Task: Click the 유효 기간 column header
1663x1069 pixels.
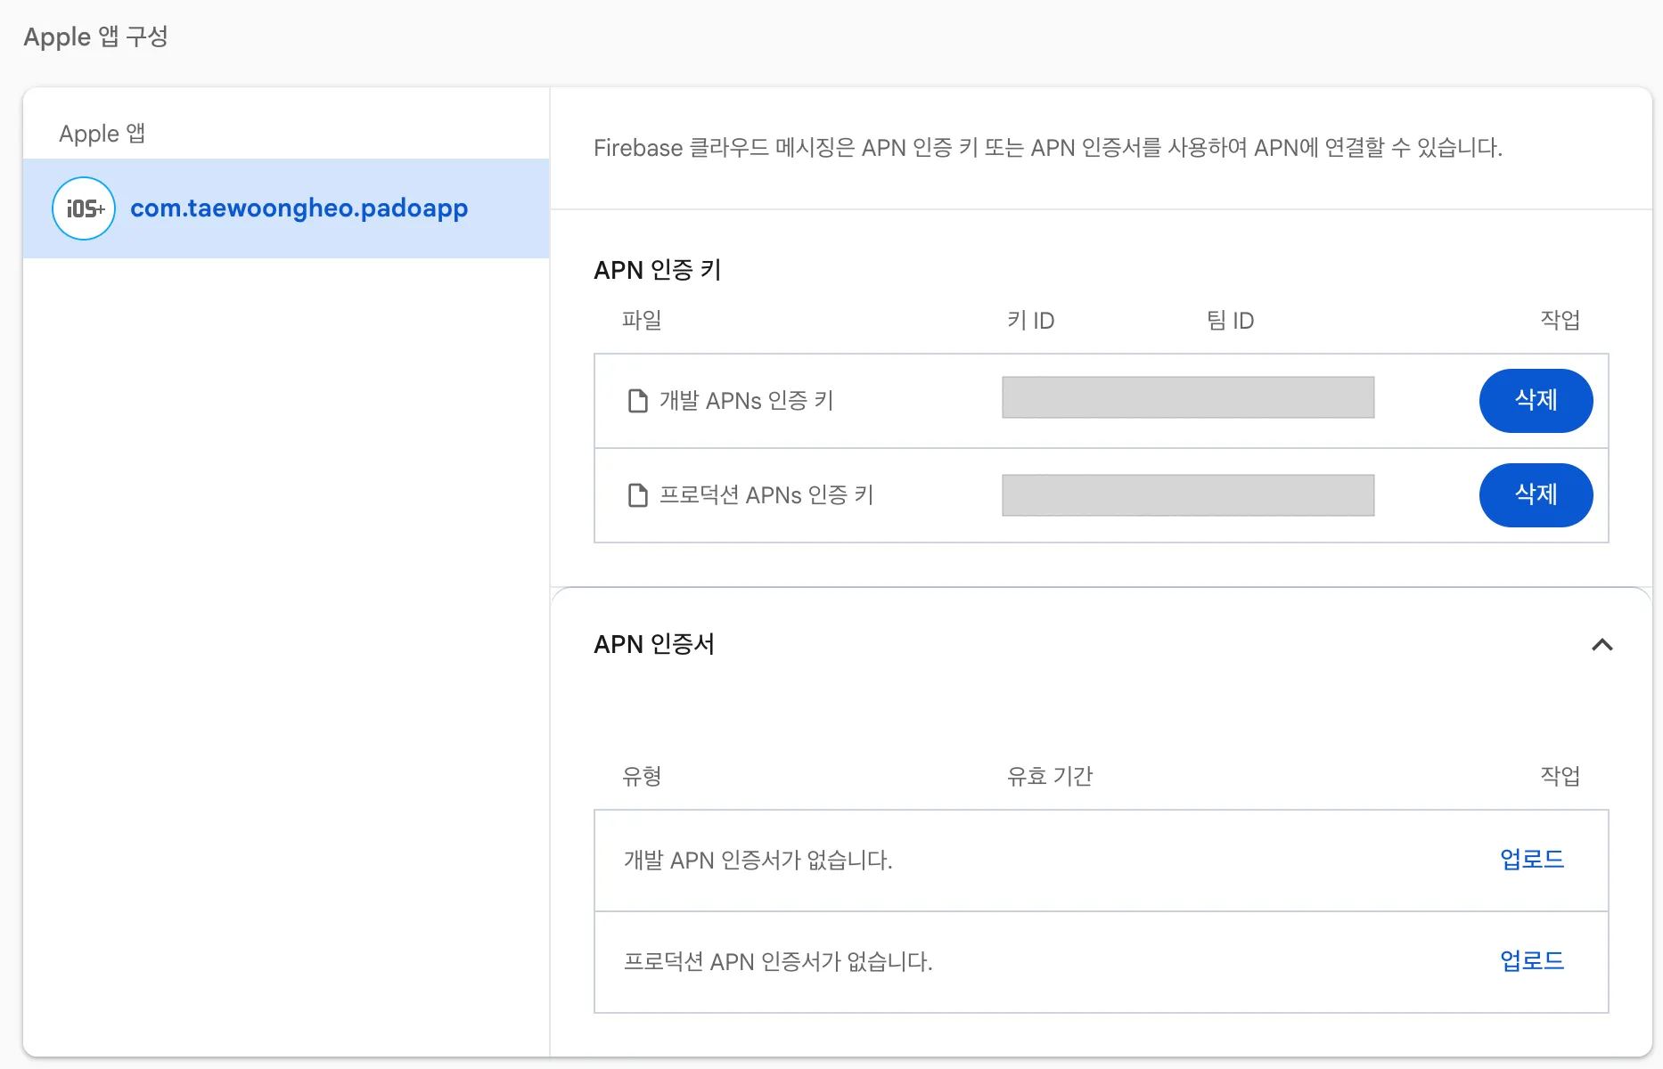Action: 1049,777
